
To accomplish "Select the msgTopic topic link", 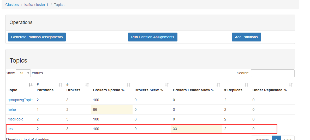I will pos(15,119).
